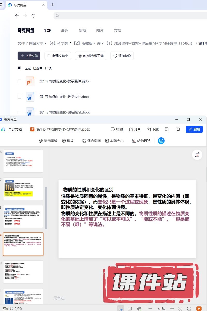The image size is (207, 311).
Task: Toggle the notes panel icon
Action: 130,308
